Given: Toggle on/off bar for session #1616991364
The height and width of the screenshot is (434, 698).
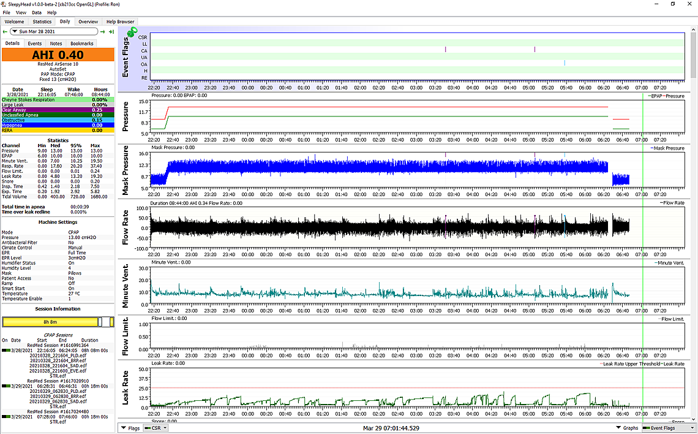Looking at the screenshot, I should pos(6,351).
